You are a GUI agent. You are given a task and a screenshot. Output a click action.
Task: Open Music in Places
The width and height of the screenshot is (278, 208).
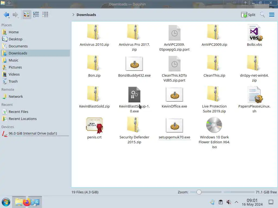coord(36,60)
